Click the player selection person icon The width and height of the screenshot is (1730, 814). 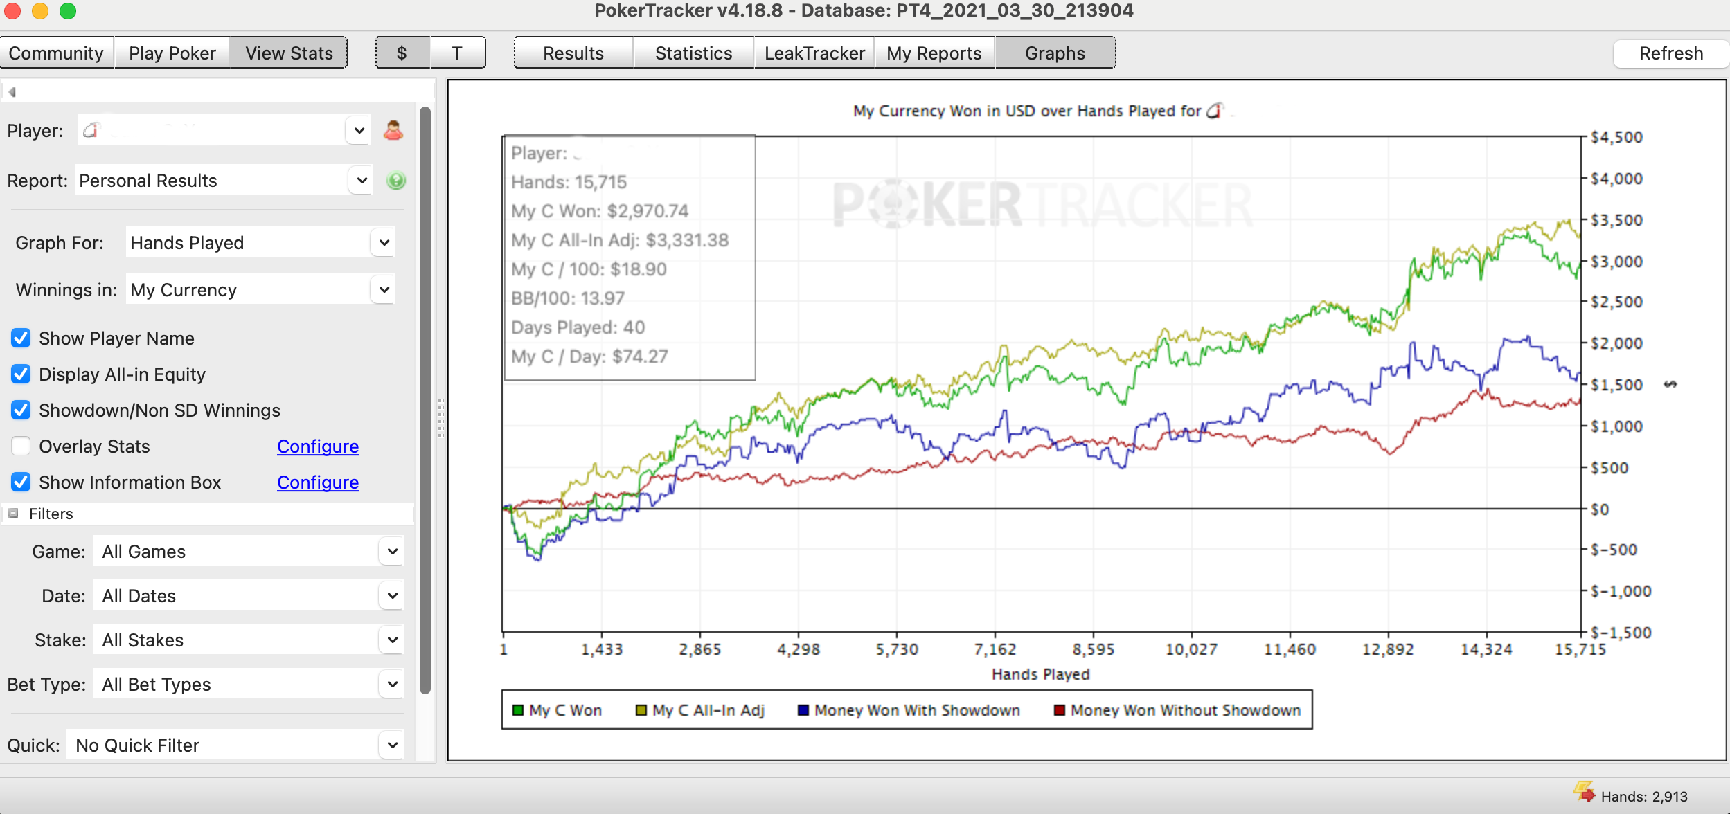393,130
